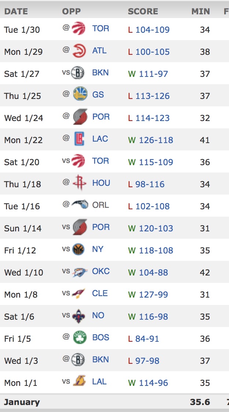Click the Cleveland Cavaliers logo
This screenshot has width=229, height=412.
point(79,293)
